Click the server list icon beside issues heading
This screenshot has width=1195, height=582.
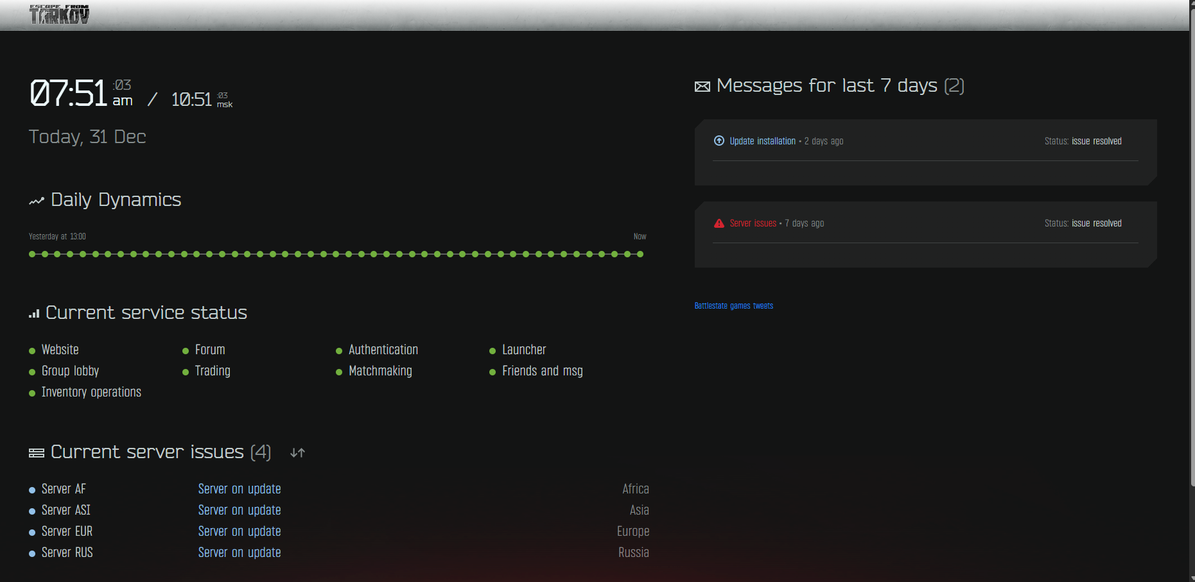[37, 453]
